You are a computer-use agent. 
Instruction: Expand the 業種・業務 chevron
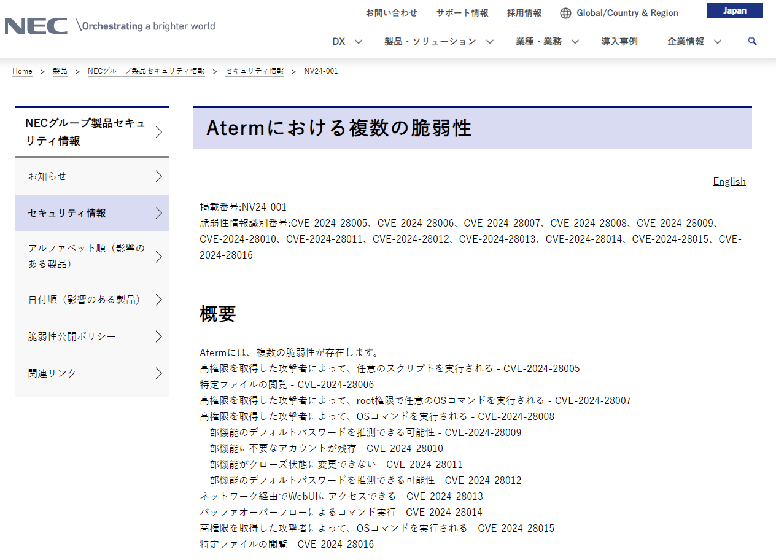(x=575, y=42)
